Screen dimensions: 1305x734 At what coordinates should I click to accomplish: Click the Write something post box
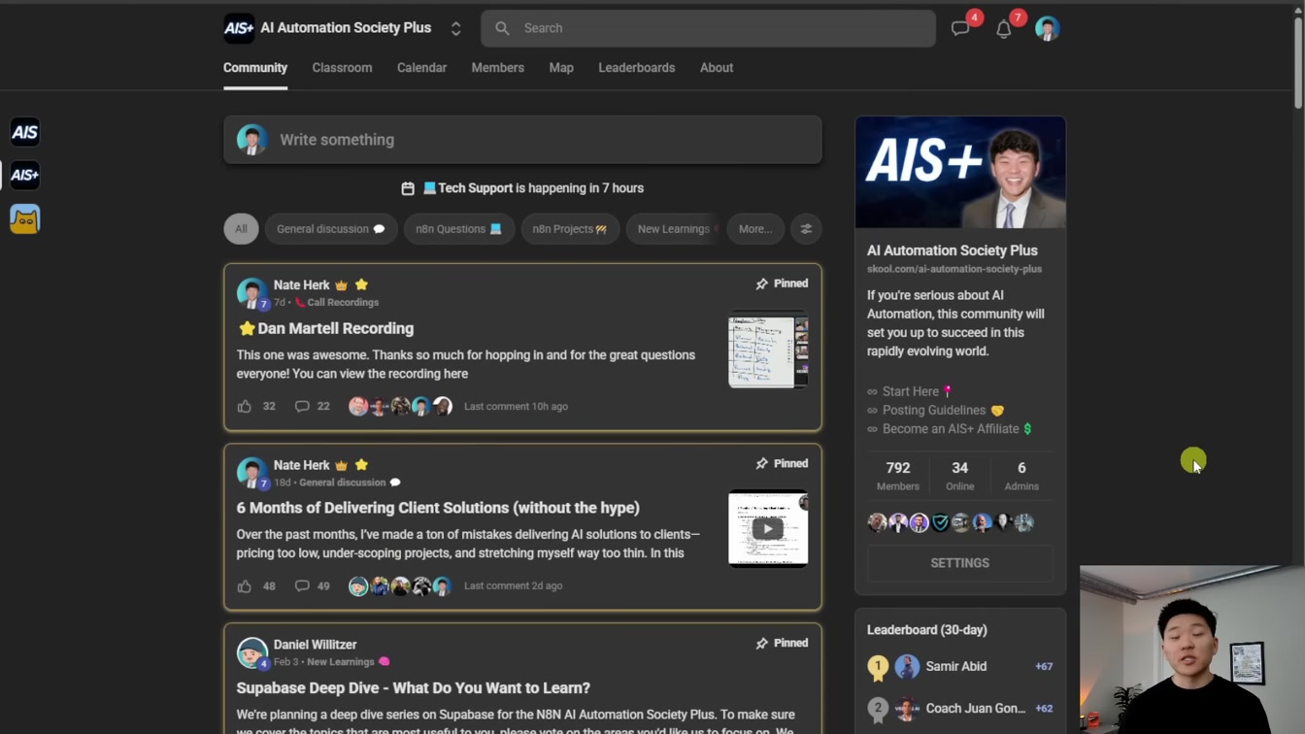coord(522,140)
